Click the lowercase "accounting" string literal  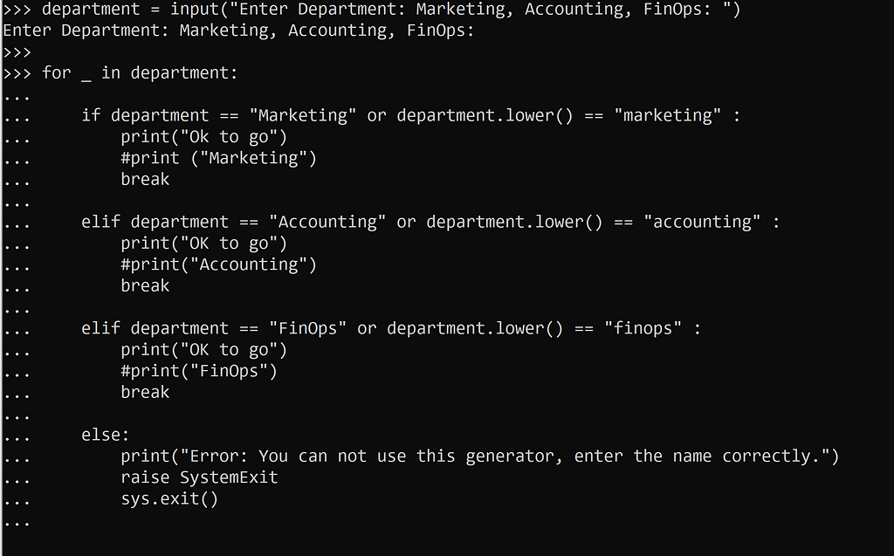[x=702, y=222]
